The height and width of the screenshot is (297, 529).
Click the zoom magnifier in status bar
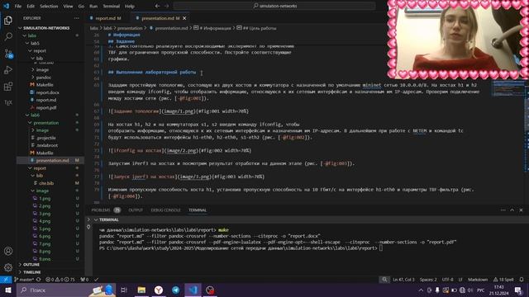point(384,280)
